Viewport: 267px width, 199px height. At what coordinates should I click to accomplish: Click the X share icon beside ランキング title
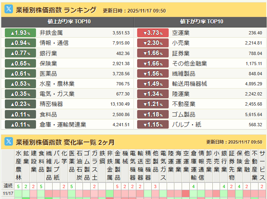pyautogui.click(x=8, y=10)
